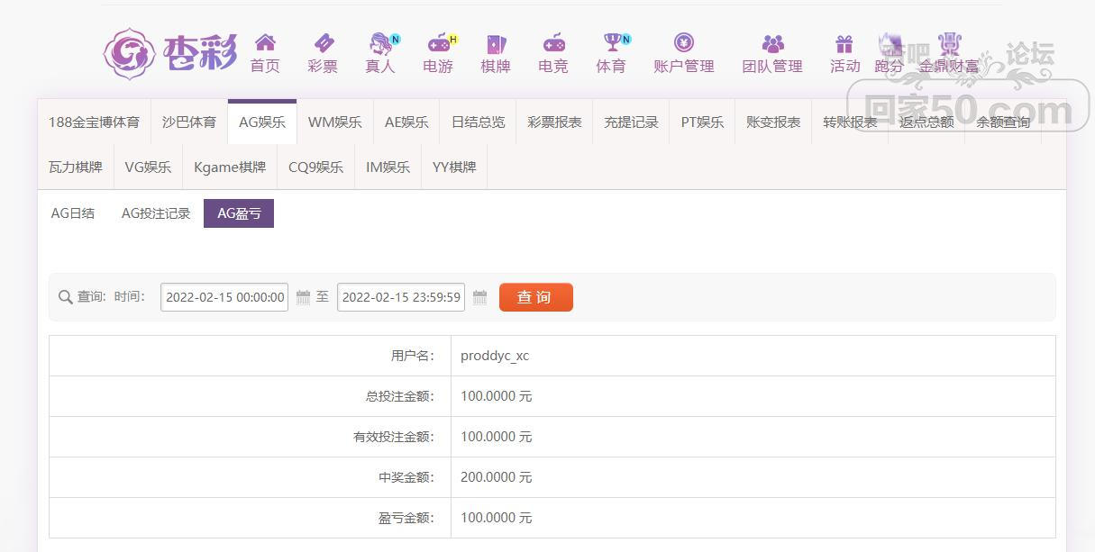1095x552 pixels.
Task: Switch to 188金宝博体育 tab
Action: (x=94, y=122)
